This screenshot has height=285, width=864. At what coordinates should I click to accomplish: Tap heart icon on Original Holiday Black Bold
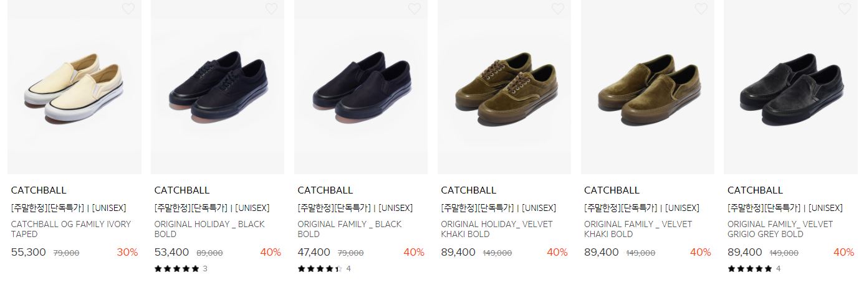[x=271, y=9]
